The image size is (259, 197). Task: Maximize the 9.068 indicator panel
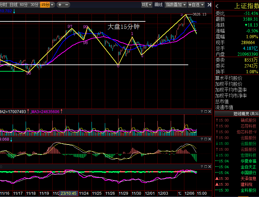[206, 139]
